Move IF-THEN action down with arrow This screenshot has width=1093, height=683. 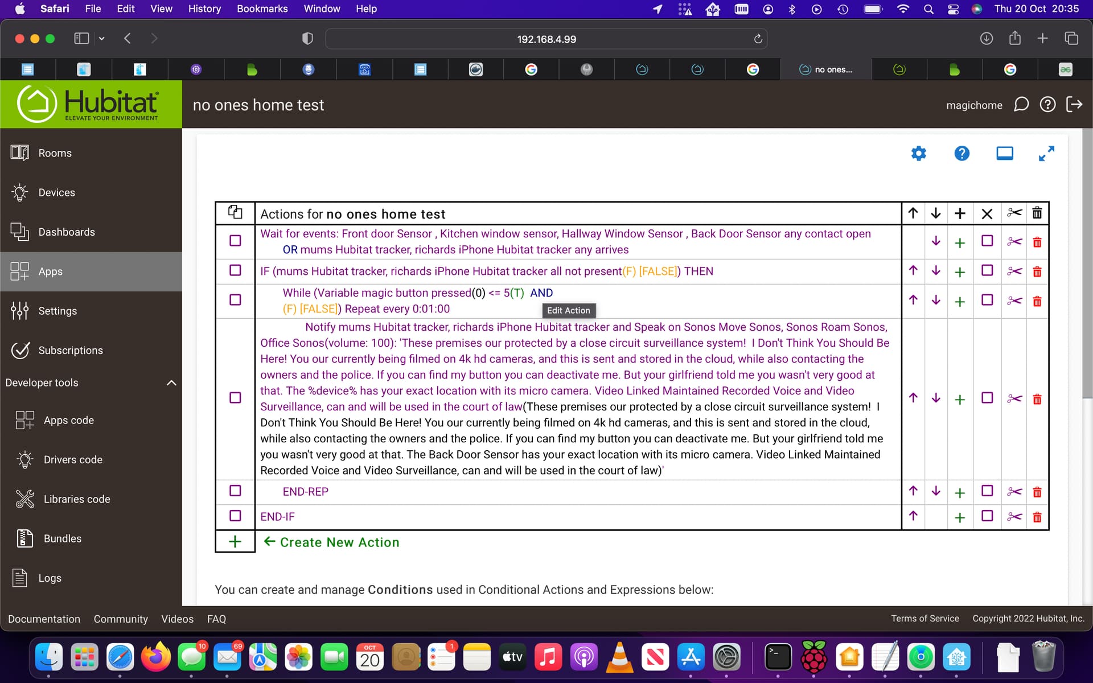(x=935, y=271)
